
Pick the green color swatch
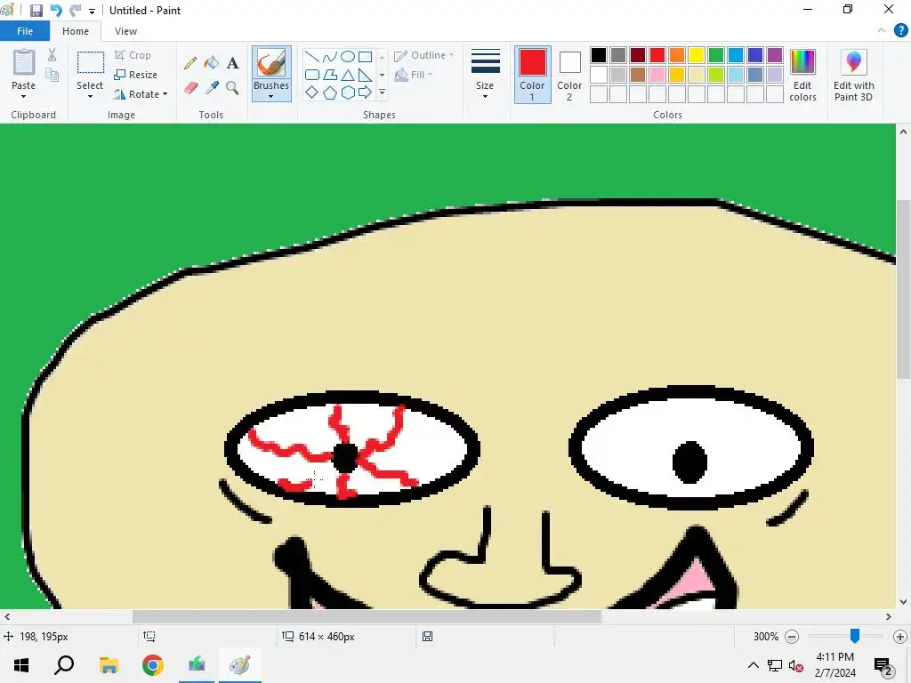pos(716,55)
